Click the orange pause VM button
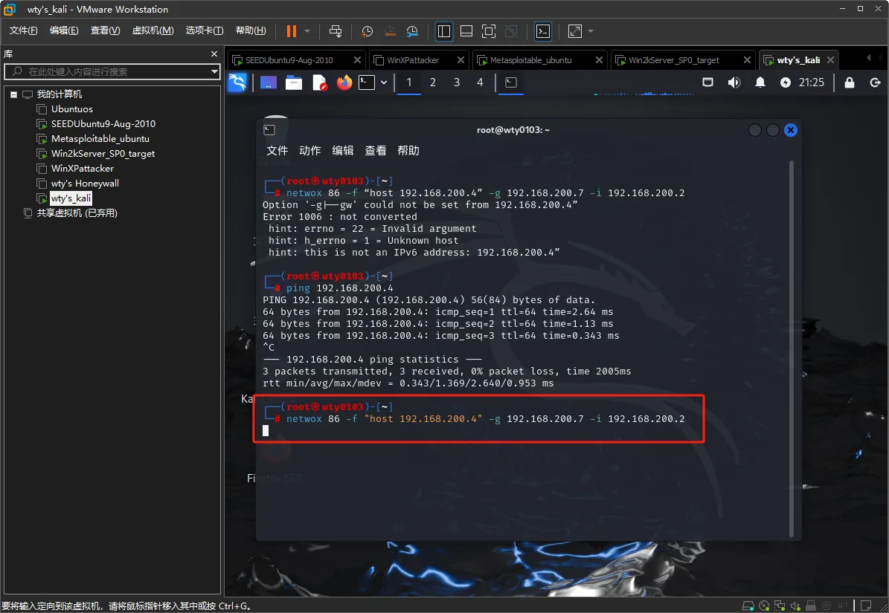This screenshot has width=889, height=613. 292,31
